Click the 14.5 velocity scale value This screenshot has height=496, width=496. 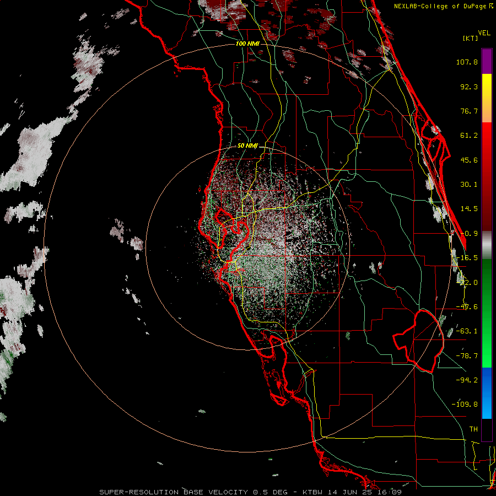pos(469,209)
